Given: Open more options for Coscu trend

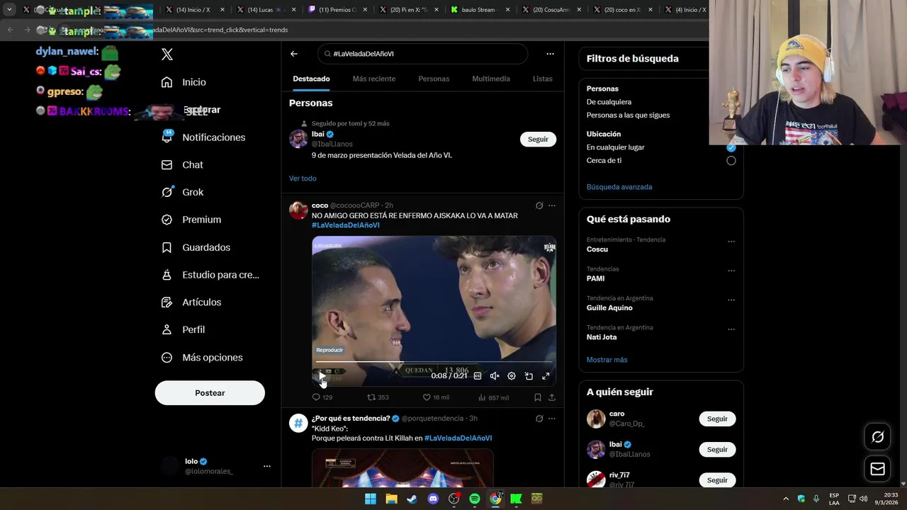Looking at the screenshot, I should 731,242.
